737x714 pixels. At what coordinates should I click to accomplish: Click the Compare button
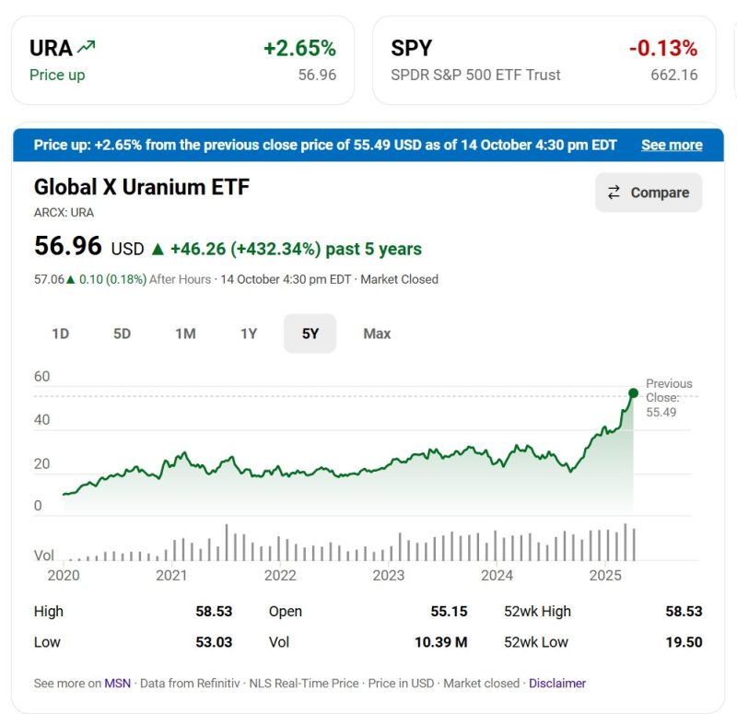point(649,193)
